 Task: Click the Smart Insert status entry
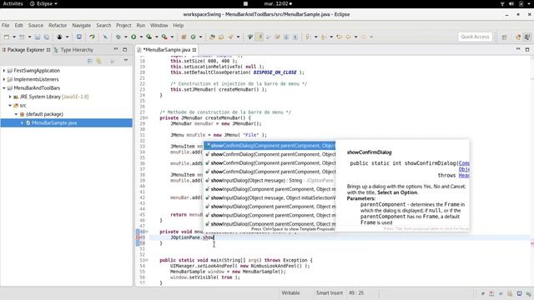pyautogui.click(x=330, y=292)
